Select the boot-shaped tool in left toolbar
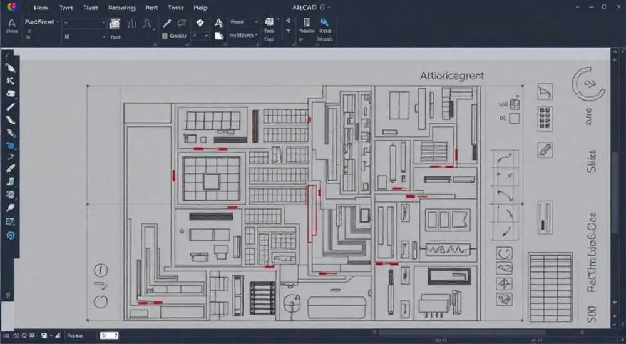This screenshot has height=344, width=626. [11, 182]
